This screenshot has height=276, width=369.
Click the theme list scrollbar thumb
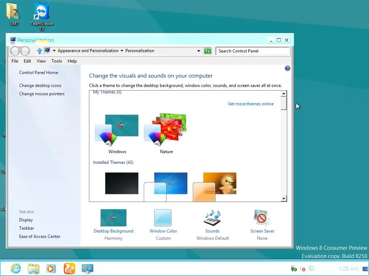coord(284,103)
